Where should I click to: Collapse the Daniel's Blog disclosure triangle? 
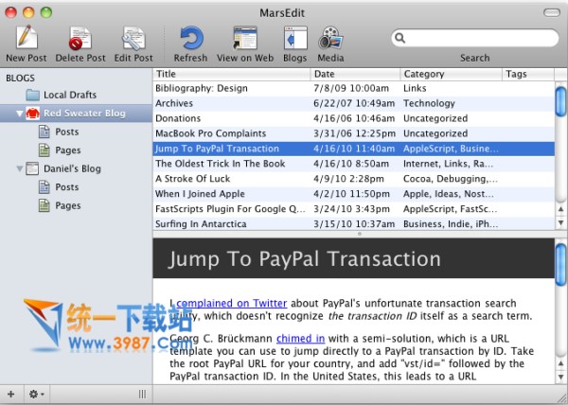pyautogui.click(x=20, y=168)
